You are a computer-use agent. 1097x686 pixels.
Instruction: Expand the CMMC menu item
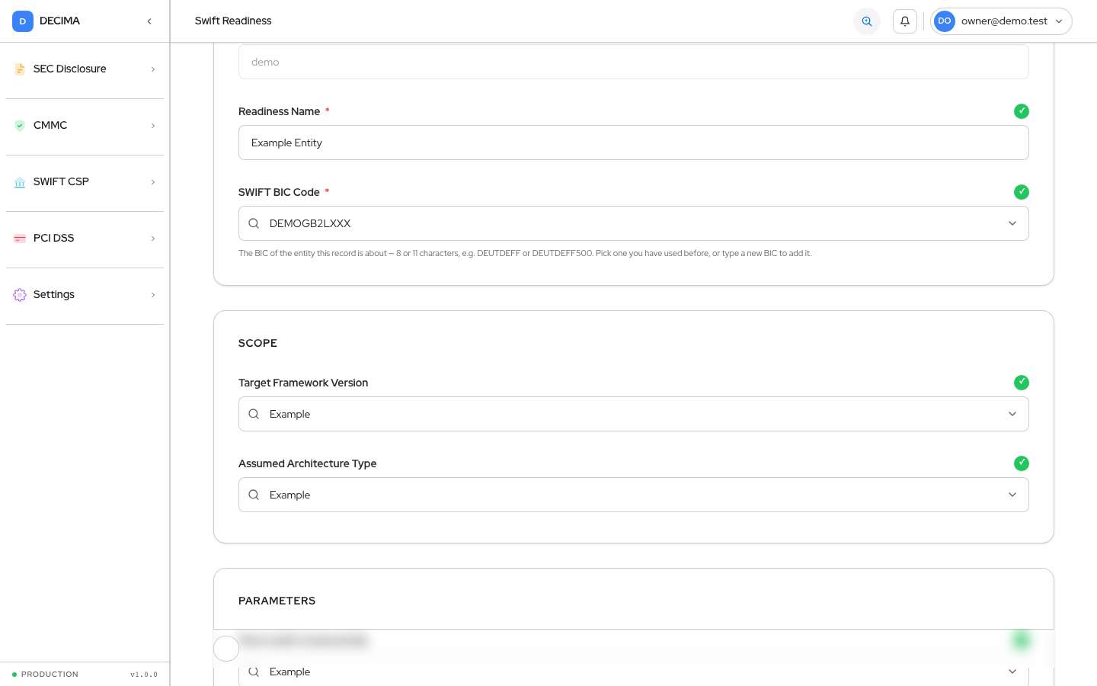(x=85, y=126)
